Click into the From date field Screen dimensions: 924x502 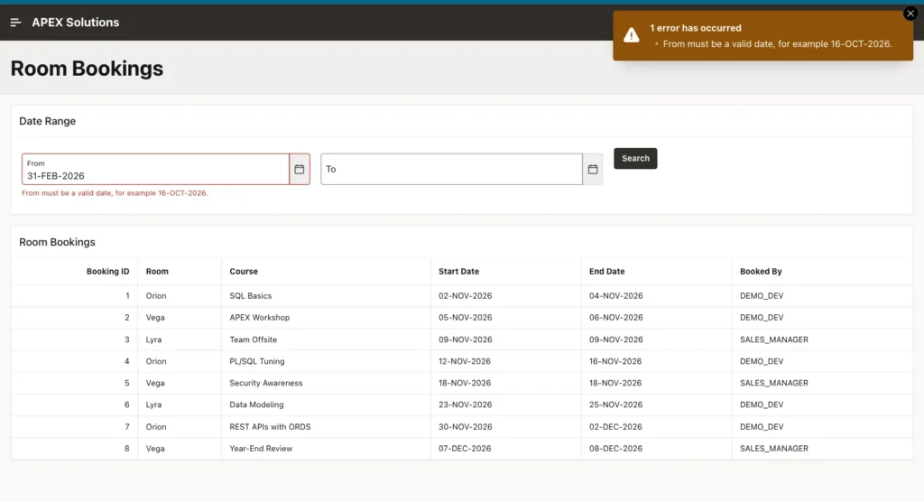[155, 170]
